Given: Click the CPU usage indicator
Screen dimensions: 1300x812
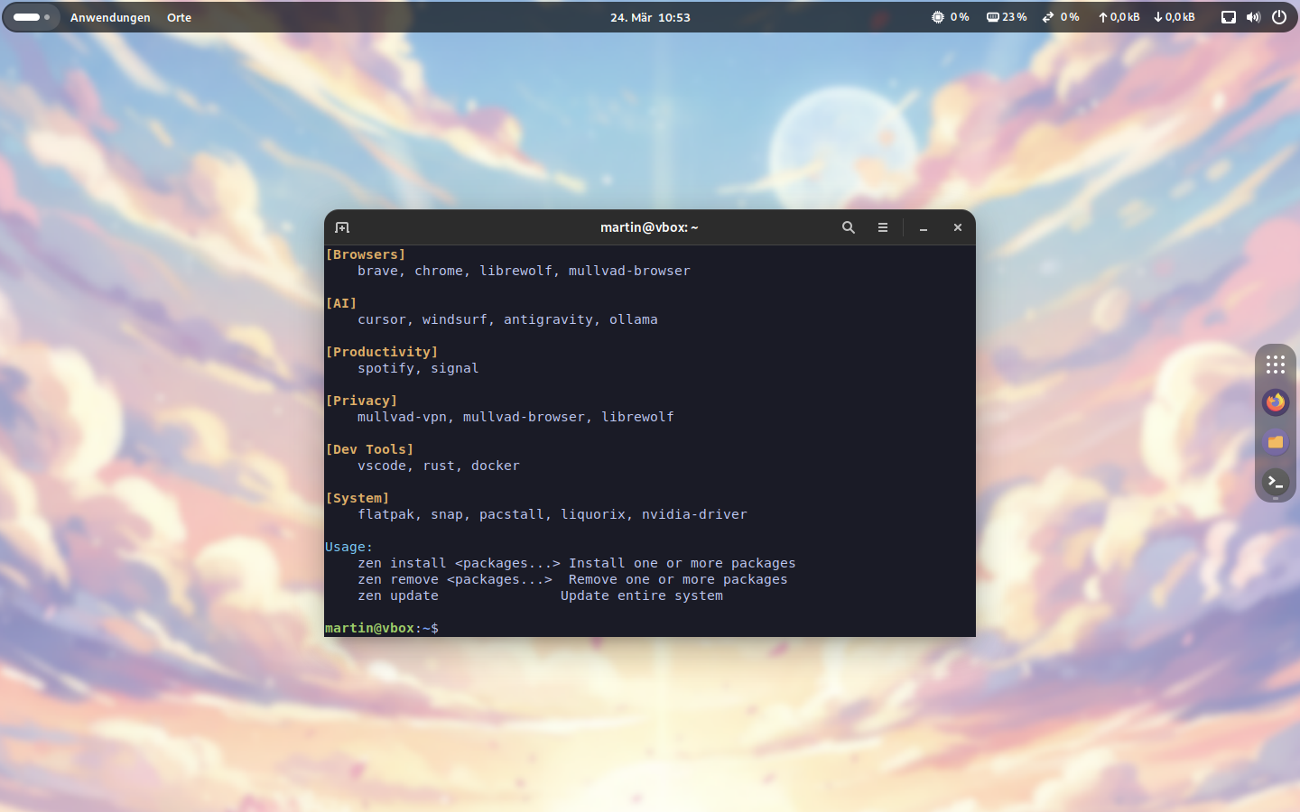Looking at the screenshot, I should click(950, 17).
